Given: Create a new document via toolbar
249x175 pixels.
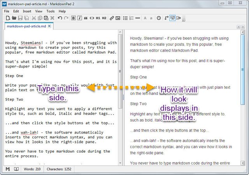Looking at the screenshot, I should click(x=8, y=18).
